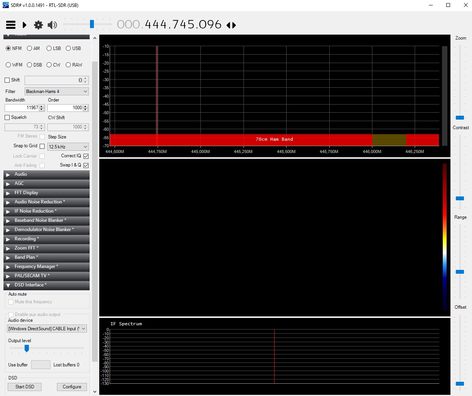The width and height of the screenshot is (472, 396).
Task: Click the side panel scroll up arrow
Action: pyautogui.click(x=95, y=38)
